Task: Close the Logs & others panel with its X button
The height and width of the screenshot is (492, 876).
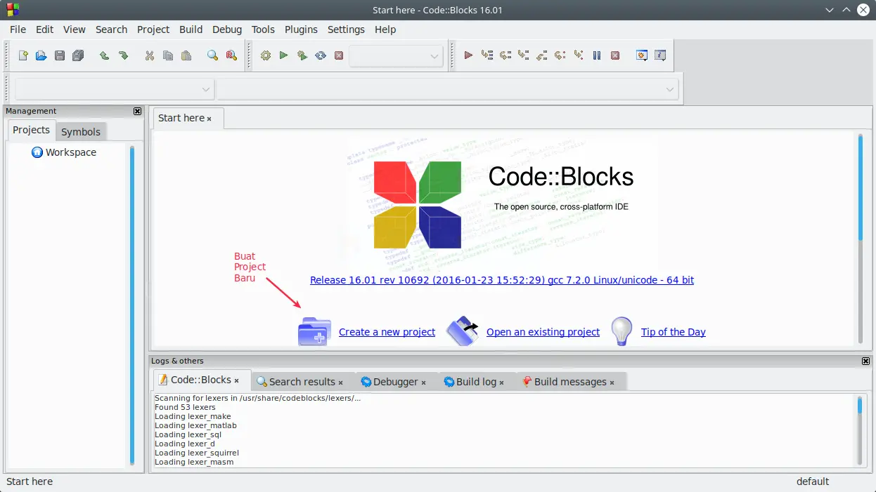Action: coord(865,361)
